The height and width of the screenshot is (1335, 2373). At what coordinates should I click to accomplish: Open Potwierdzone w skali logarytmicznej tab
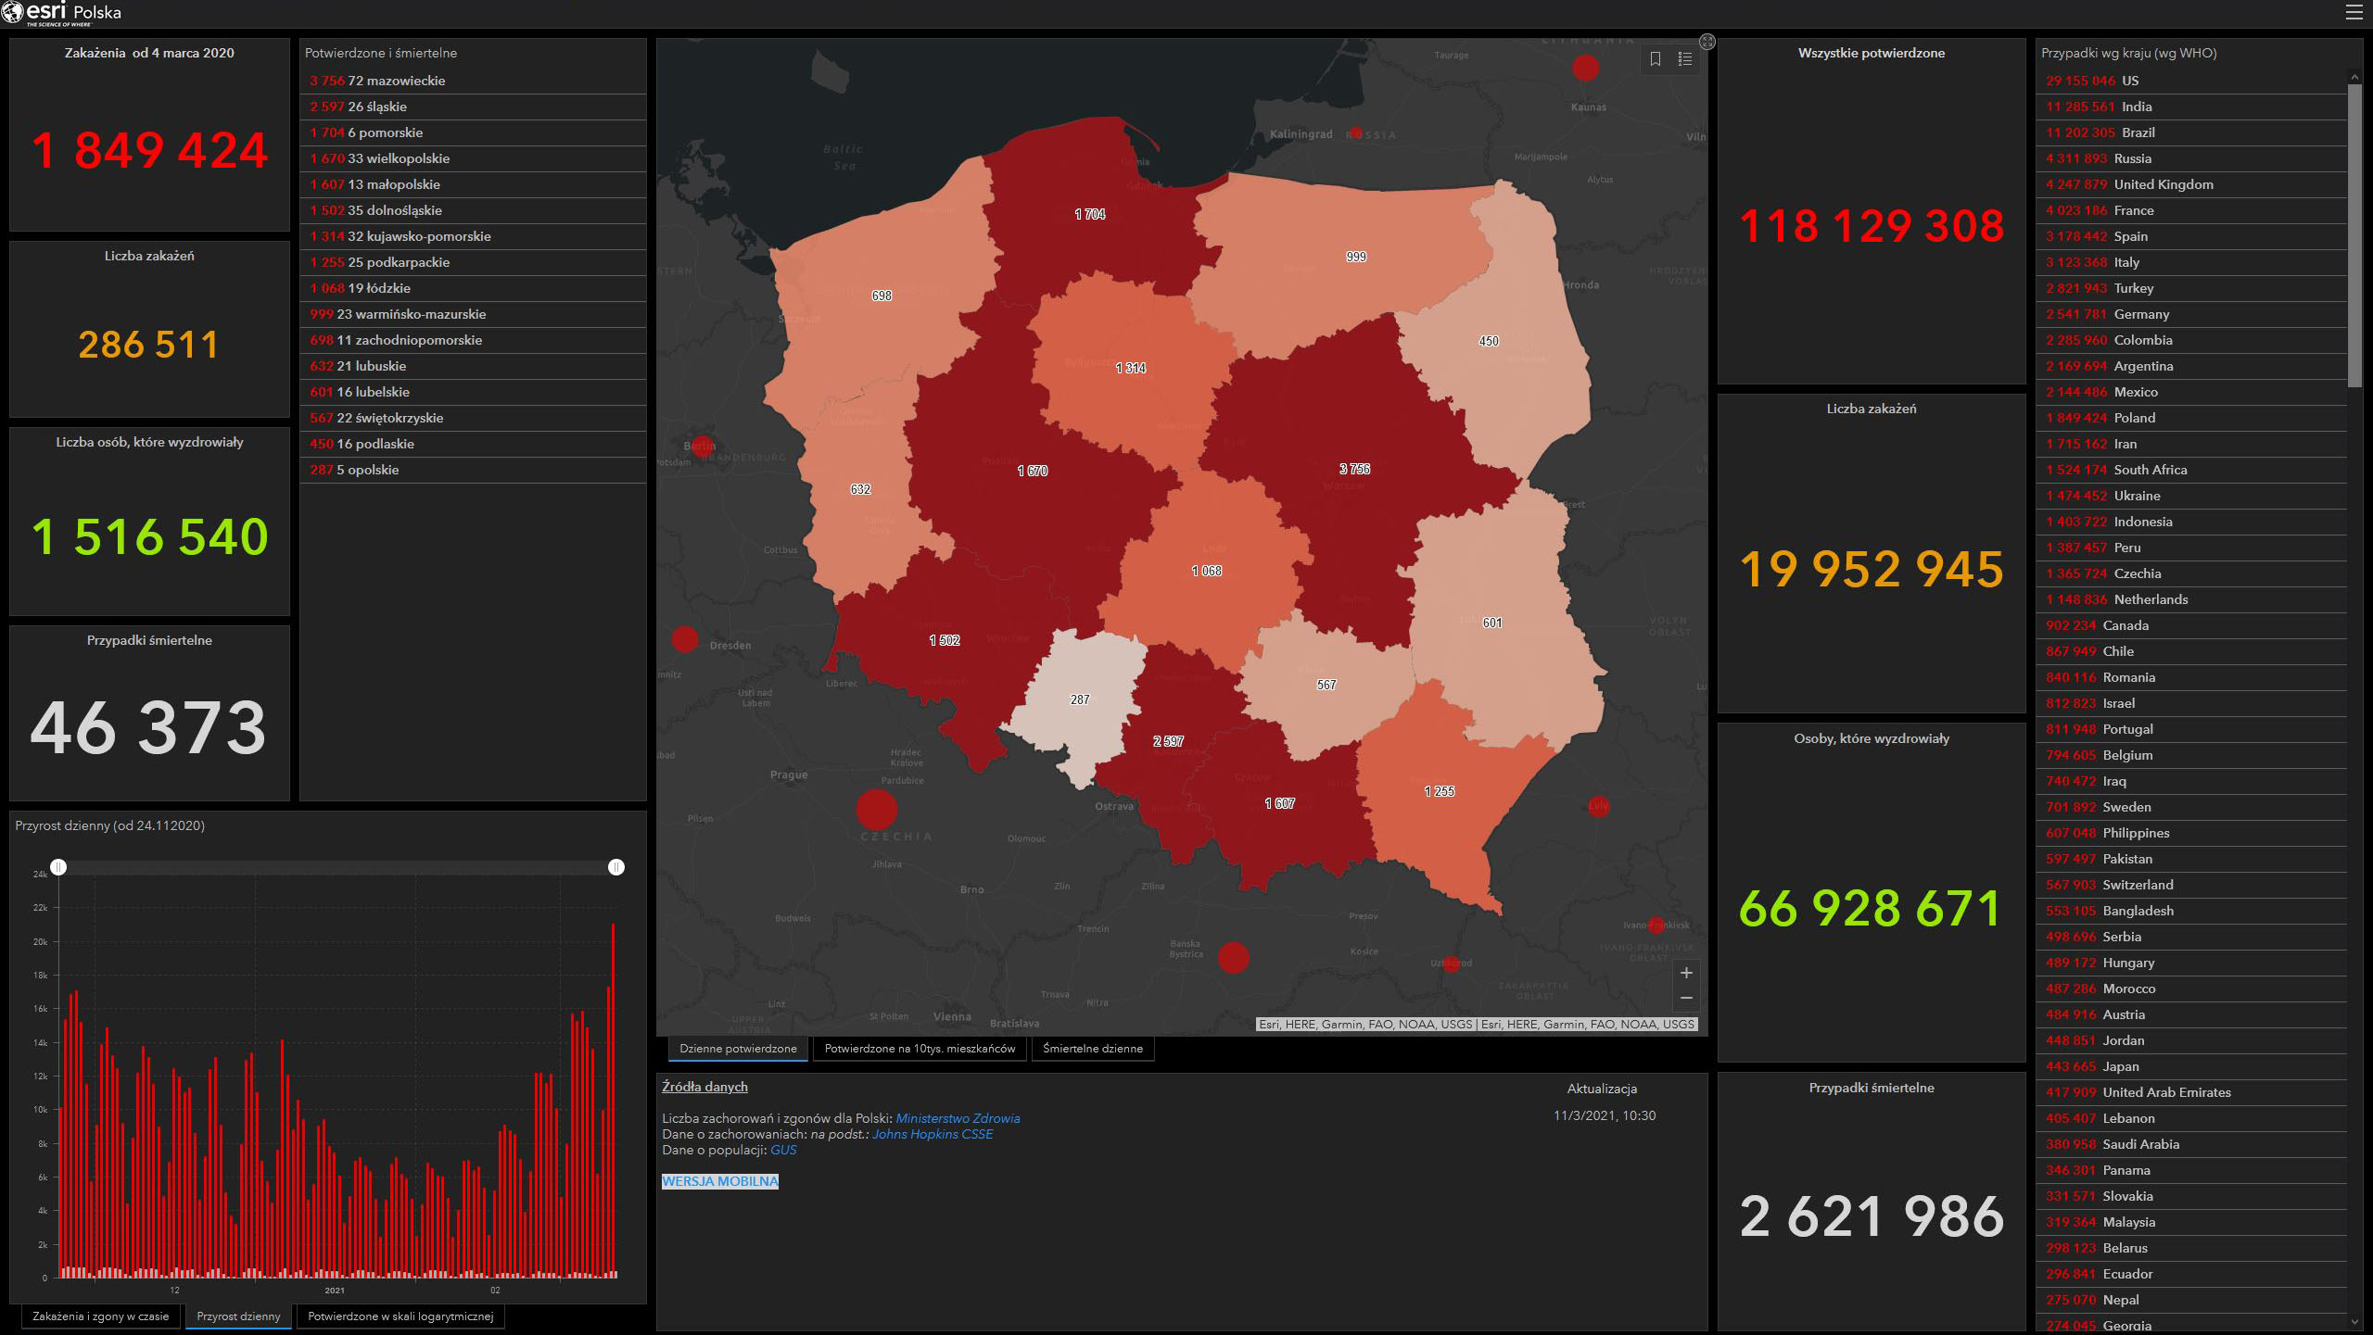[400, 1316]
